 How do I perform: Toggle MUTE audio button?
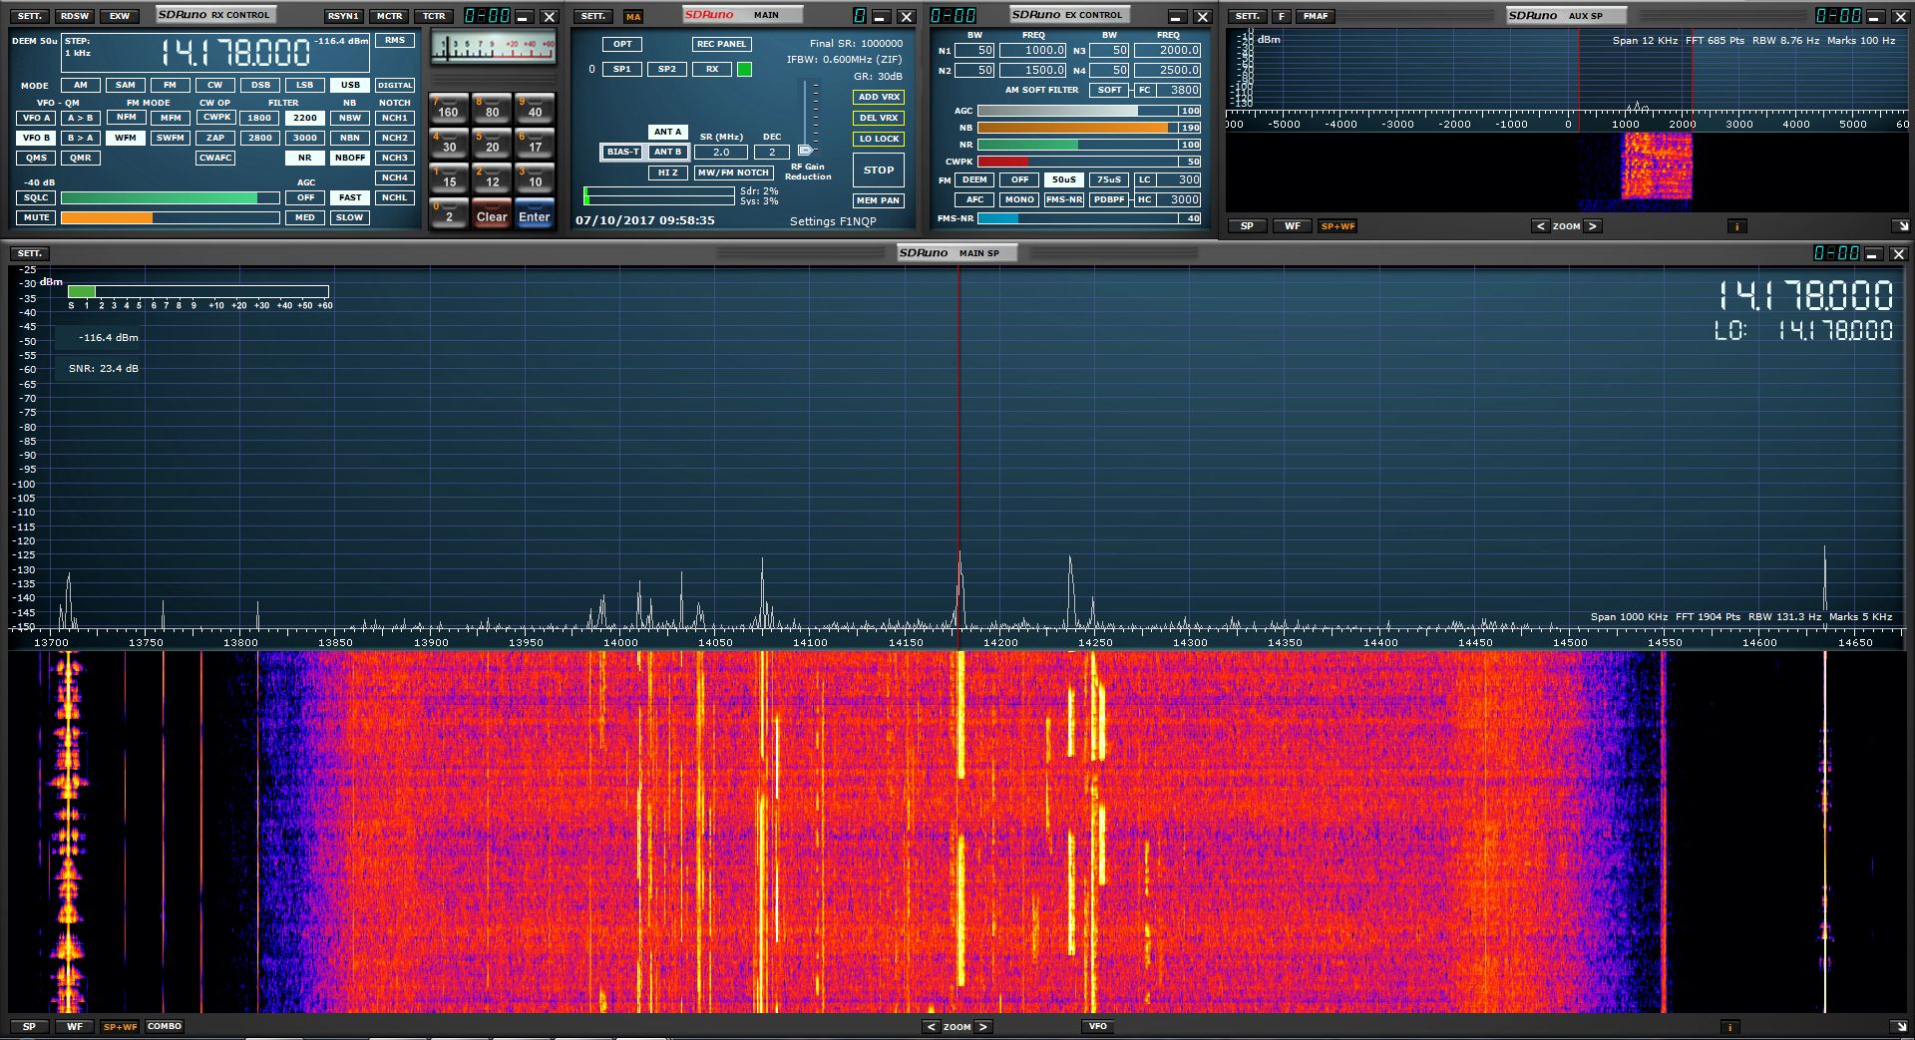click(36, 217)
